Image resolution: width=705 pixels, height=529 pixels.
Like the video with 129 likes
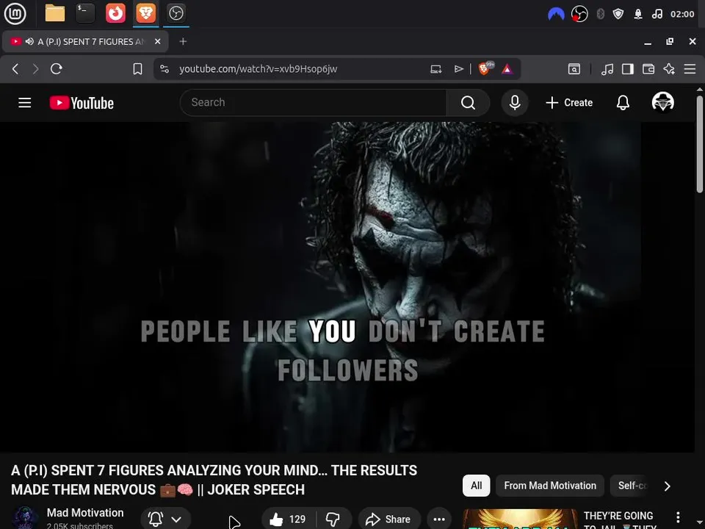click(x=288, y=519)
